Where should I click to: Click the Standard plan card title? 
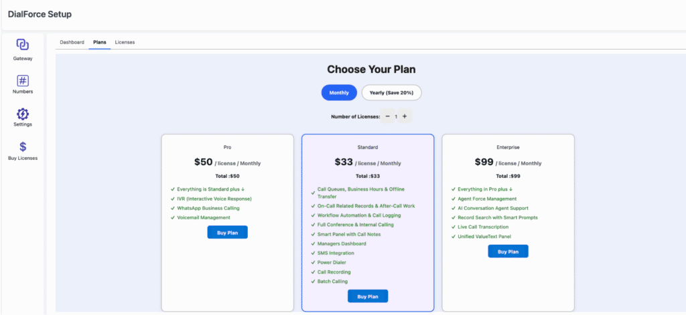click(368, 147)
